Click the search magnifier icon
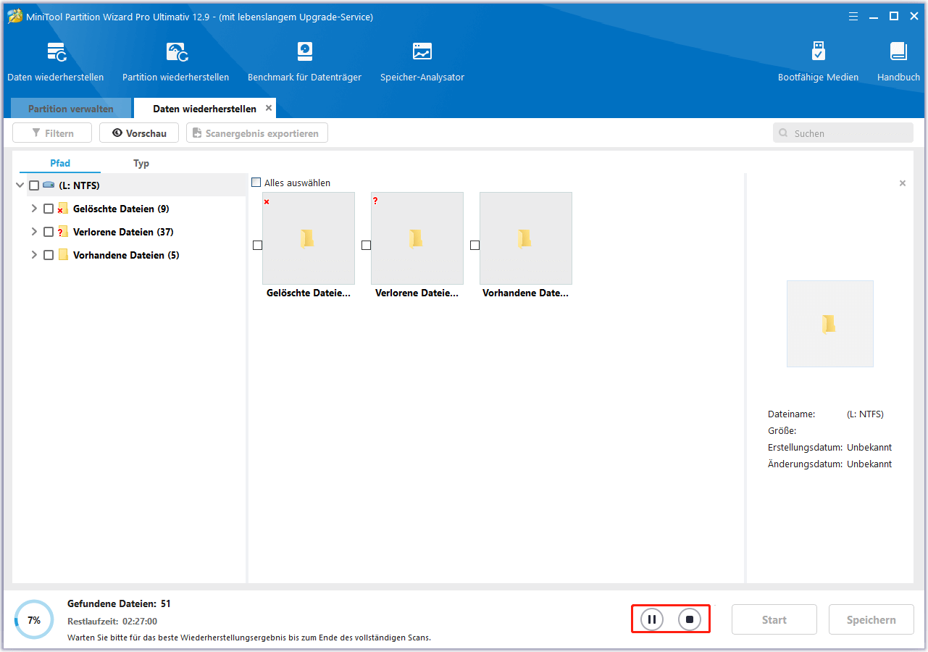This screenshot has width=928, height=652. [784, 133]
